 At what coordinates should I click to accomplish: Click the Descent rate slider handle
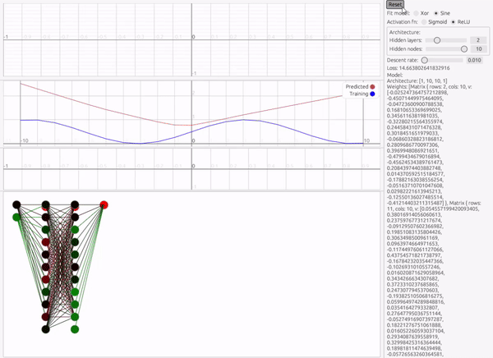click(x=425, y=60)
